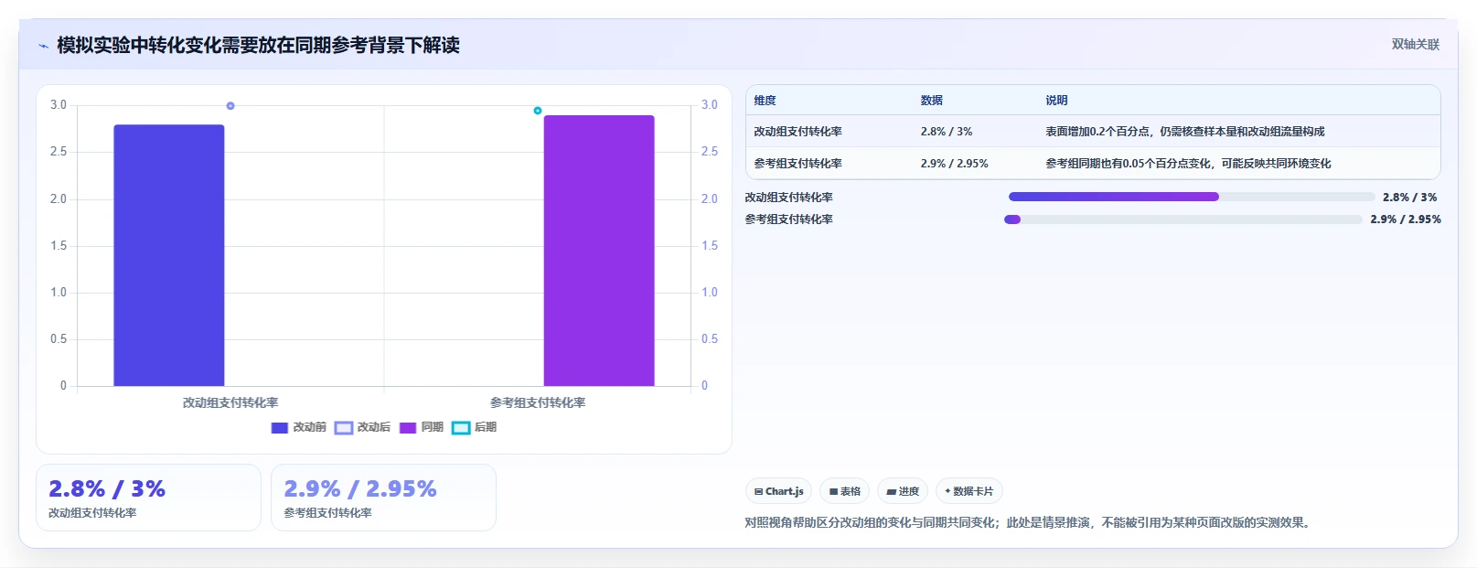Toggle the 后期 legend swatch
The image size is (1477, 568).
pos(461,427)
